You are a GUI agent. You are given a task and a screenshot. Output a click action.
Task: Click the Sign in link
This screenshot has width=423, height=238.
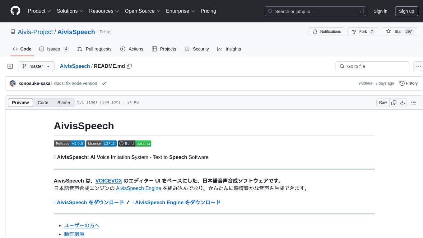380,11
